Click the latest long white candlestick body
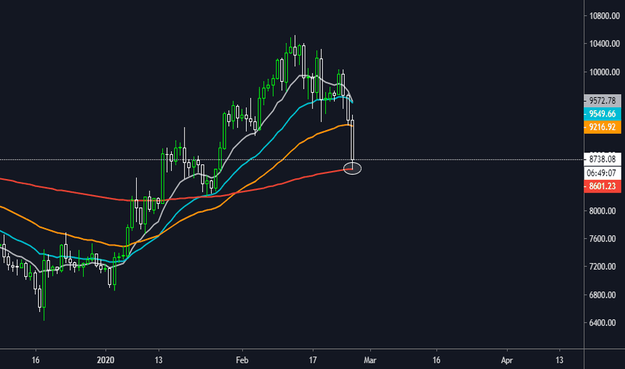This screenshot has width=625, height=369. (352, 140)
